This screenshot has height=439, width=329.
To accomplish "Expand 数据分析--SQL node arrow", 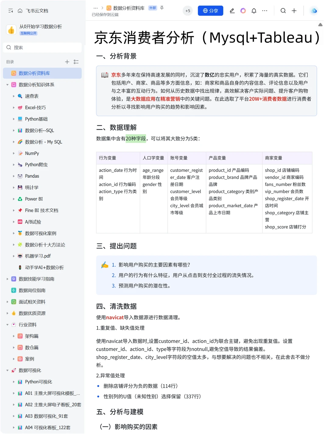I will point(14,130).
